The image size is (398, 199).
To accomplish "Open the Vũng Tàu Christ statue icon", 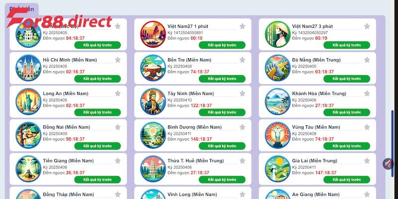I will pyautogui.click(x=278, y=135).
